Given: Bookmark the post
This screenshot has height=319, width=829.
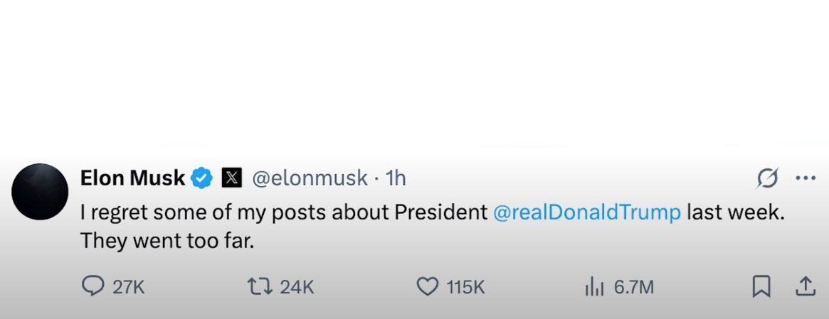Looking at the screenshot, I should click(x=761, y=286).
